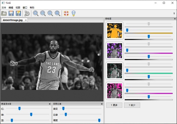Open preferences via the gear icon
The image size is (177, 124).
(x=27, y=14)
